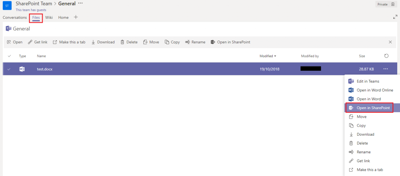Click Rename in the file toolbar
The width and height of the screenshot is (400, 176).
pos(195,42)
